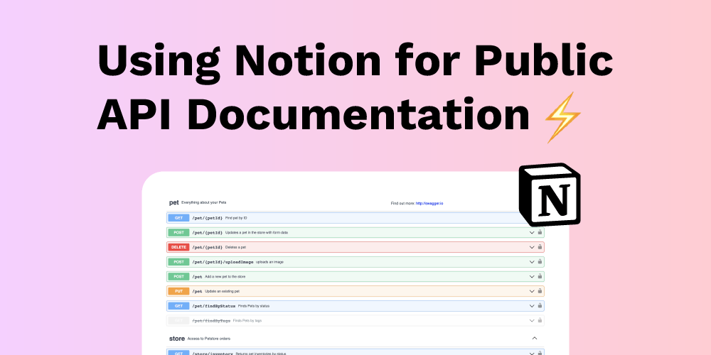This screenshot has height=355, width=711.
Task: Click the 'Find pet by ID' summary text
Action: pos(236,218)
